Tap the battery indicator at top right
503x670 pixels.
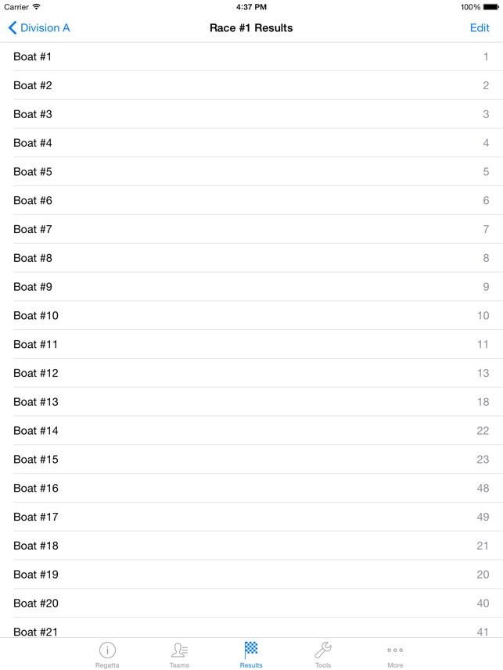(x=489, y=6)
